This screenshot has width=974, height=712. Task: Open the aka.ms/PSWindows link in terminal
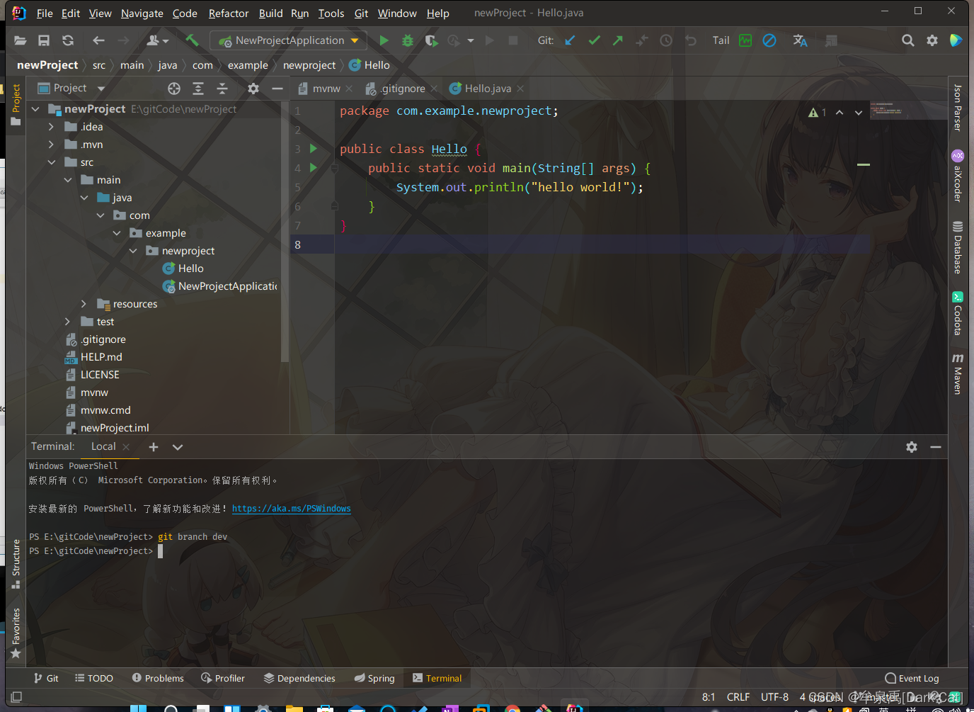(x=292, y=509)
